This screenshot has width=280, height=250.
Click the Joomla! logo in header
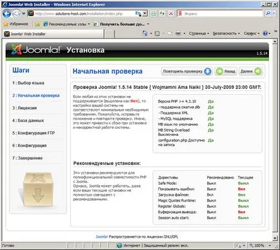click(35, 50)
